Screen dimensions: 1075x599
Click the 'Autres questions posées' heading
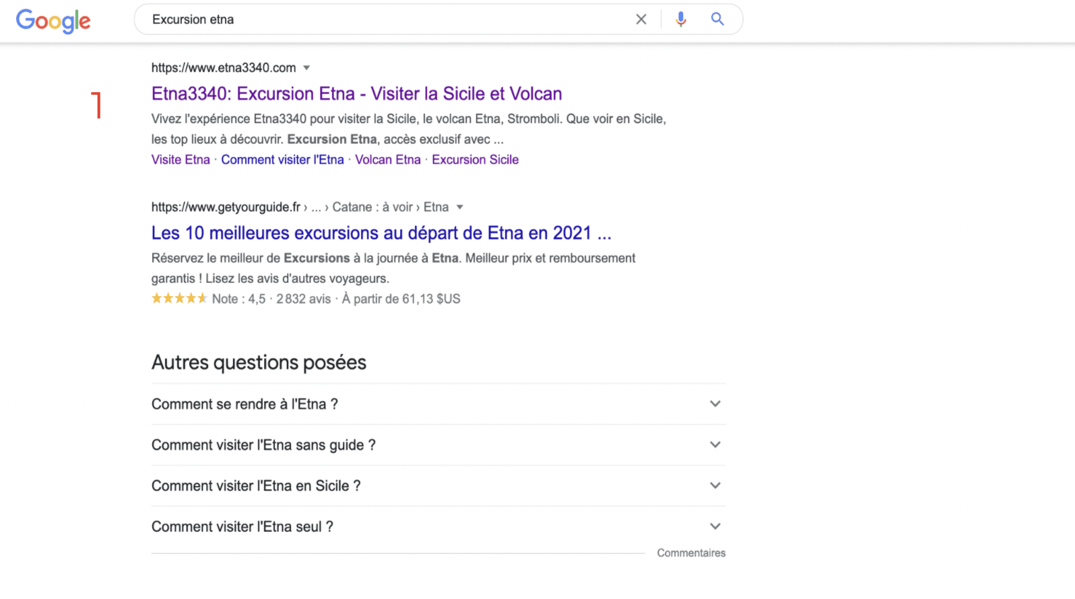coord(259,363)
